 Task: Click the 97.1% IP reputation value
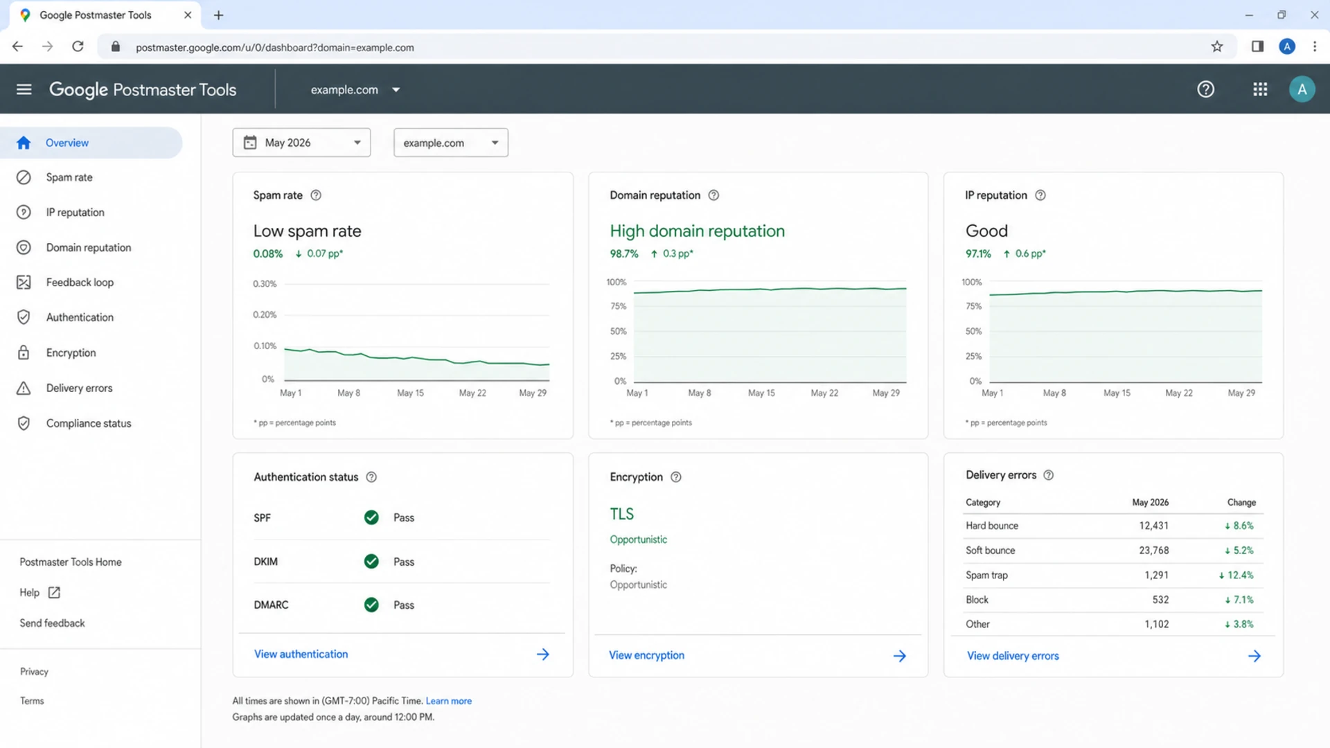click(x=978, y=254)
